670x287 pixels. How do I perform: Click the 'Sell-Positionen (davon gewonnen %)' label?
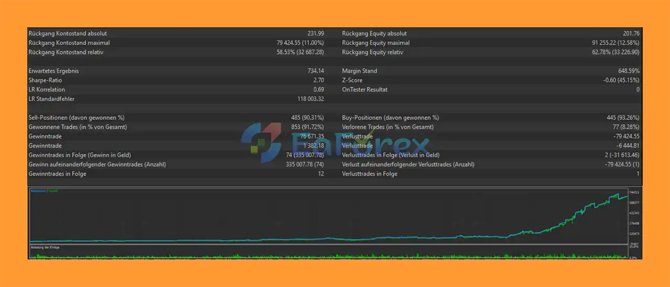point(76,118)
